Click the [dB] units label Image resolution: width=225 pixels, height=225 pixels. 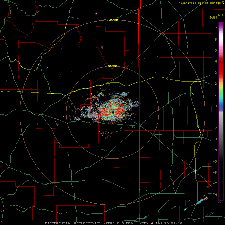click(213, 17)
